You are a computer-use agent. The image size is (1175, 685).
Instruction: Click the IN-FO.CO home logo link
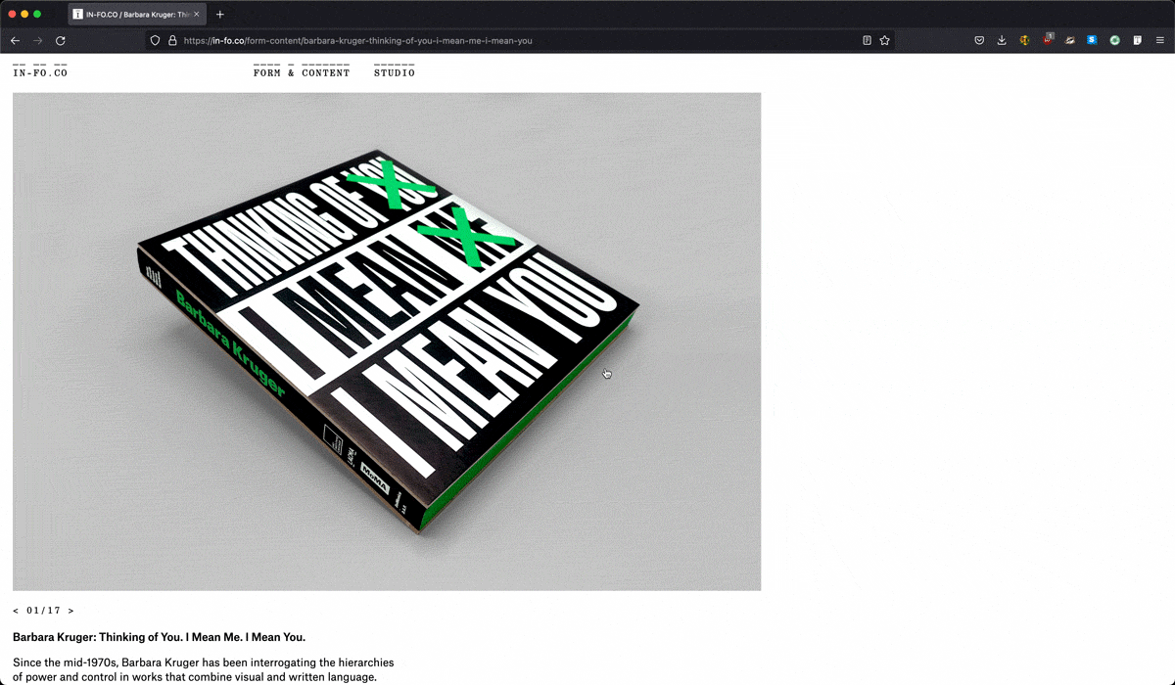point(40,72)
